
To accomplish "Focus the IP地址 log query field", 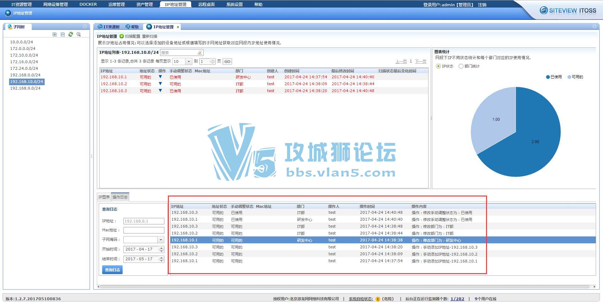I will tap(144, 221).
